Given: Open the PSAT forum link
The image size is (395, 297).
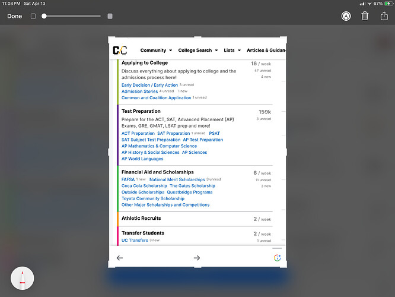Looking at the screenshot, I should coord(214,133).
